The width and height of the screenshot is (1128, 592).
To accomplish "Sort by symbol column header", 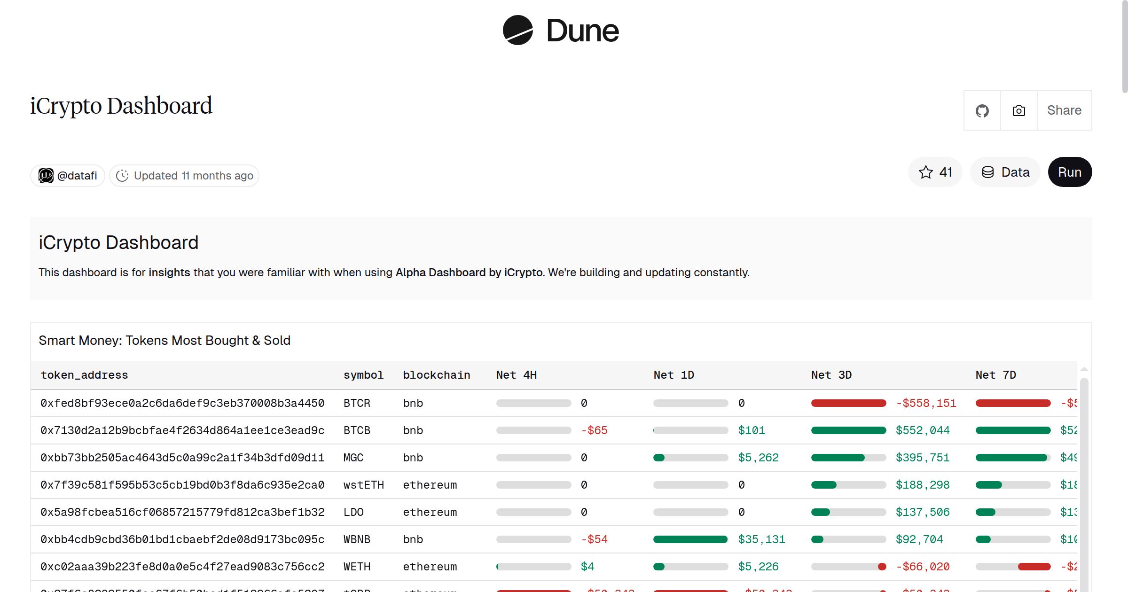I will 363,375.
